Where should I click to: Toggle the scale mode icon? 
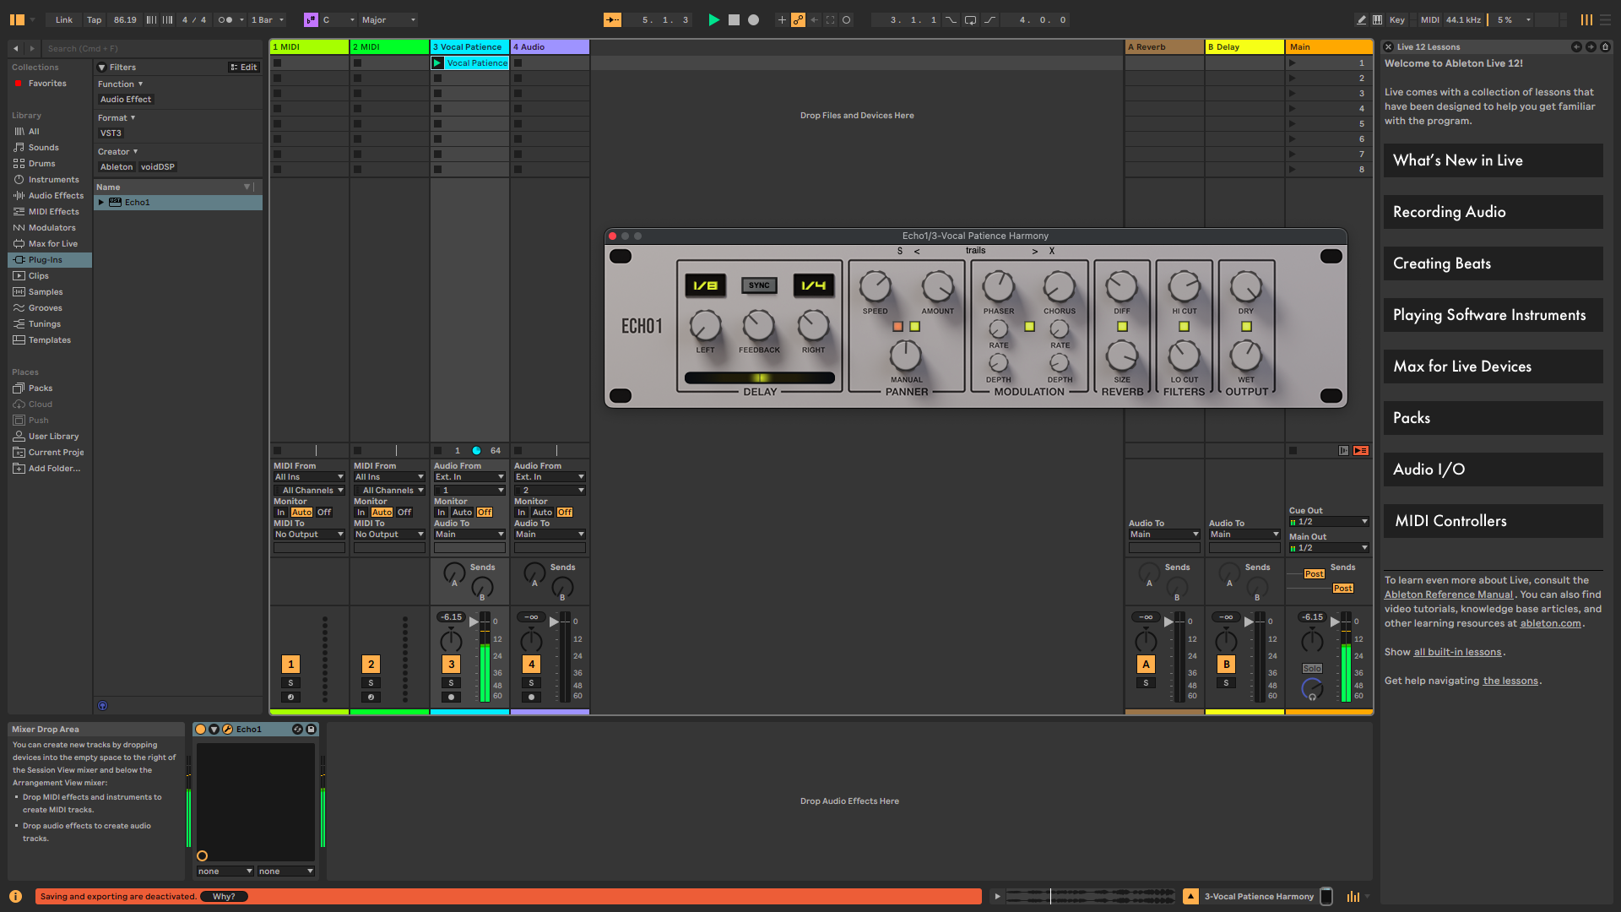(x=311, y=19)
